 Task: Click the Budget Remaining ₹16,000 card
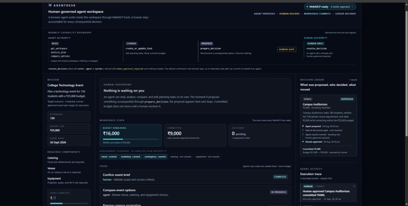click(x=131, y=135)
